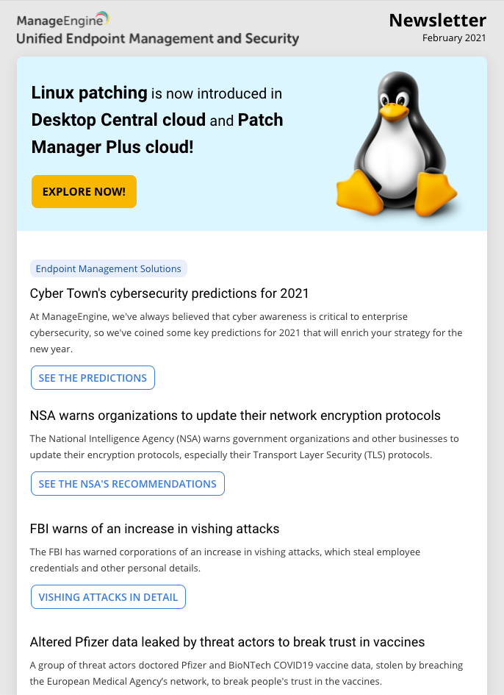Open the NSA network encryption protocols headline
Image resolution: width=504 pixels, height=695 pixels.
(x=235, y=416)
